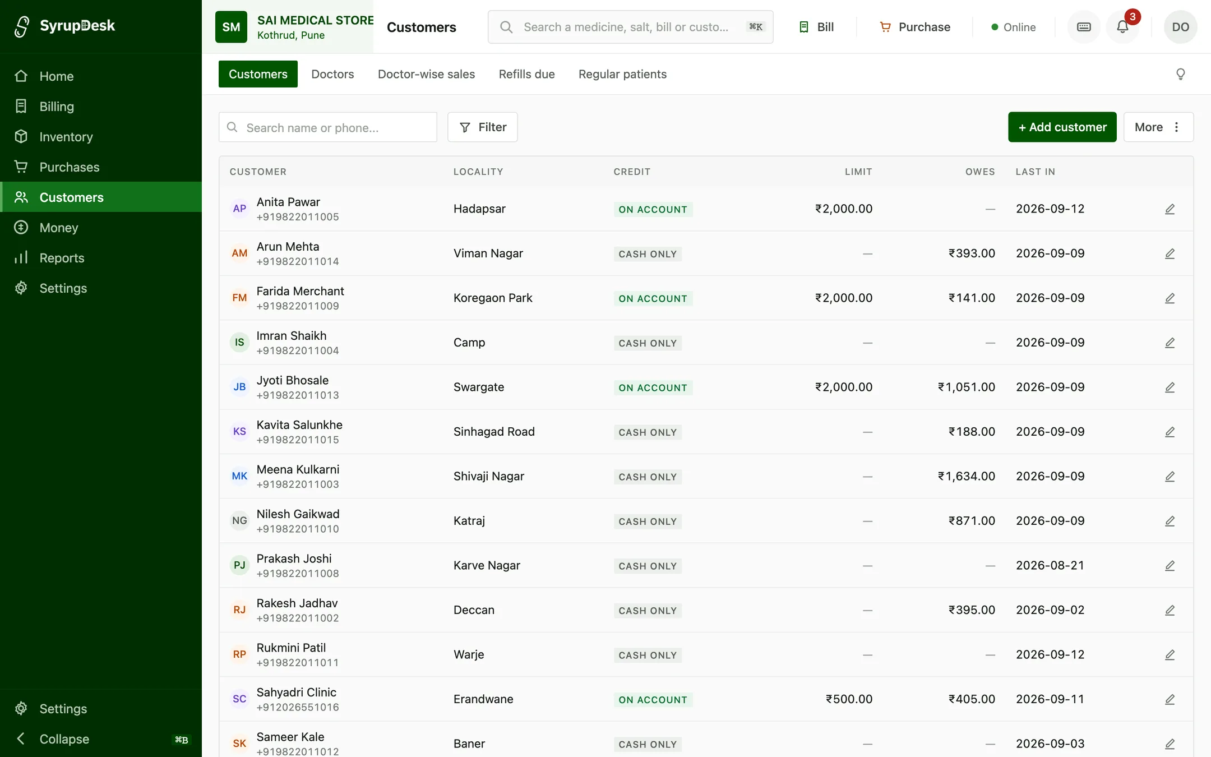Click SAI MEDICAL STORE store name

(x=316, y=20)
